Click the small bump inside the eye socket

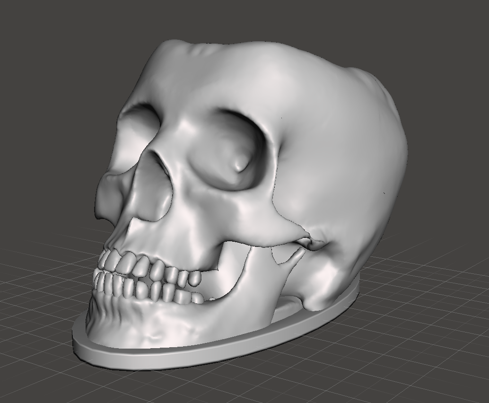click(x=241, y=163)
